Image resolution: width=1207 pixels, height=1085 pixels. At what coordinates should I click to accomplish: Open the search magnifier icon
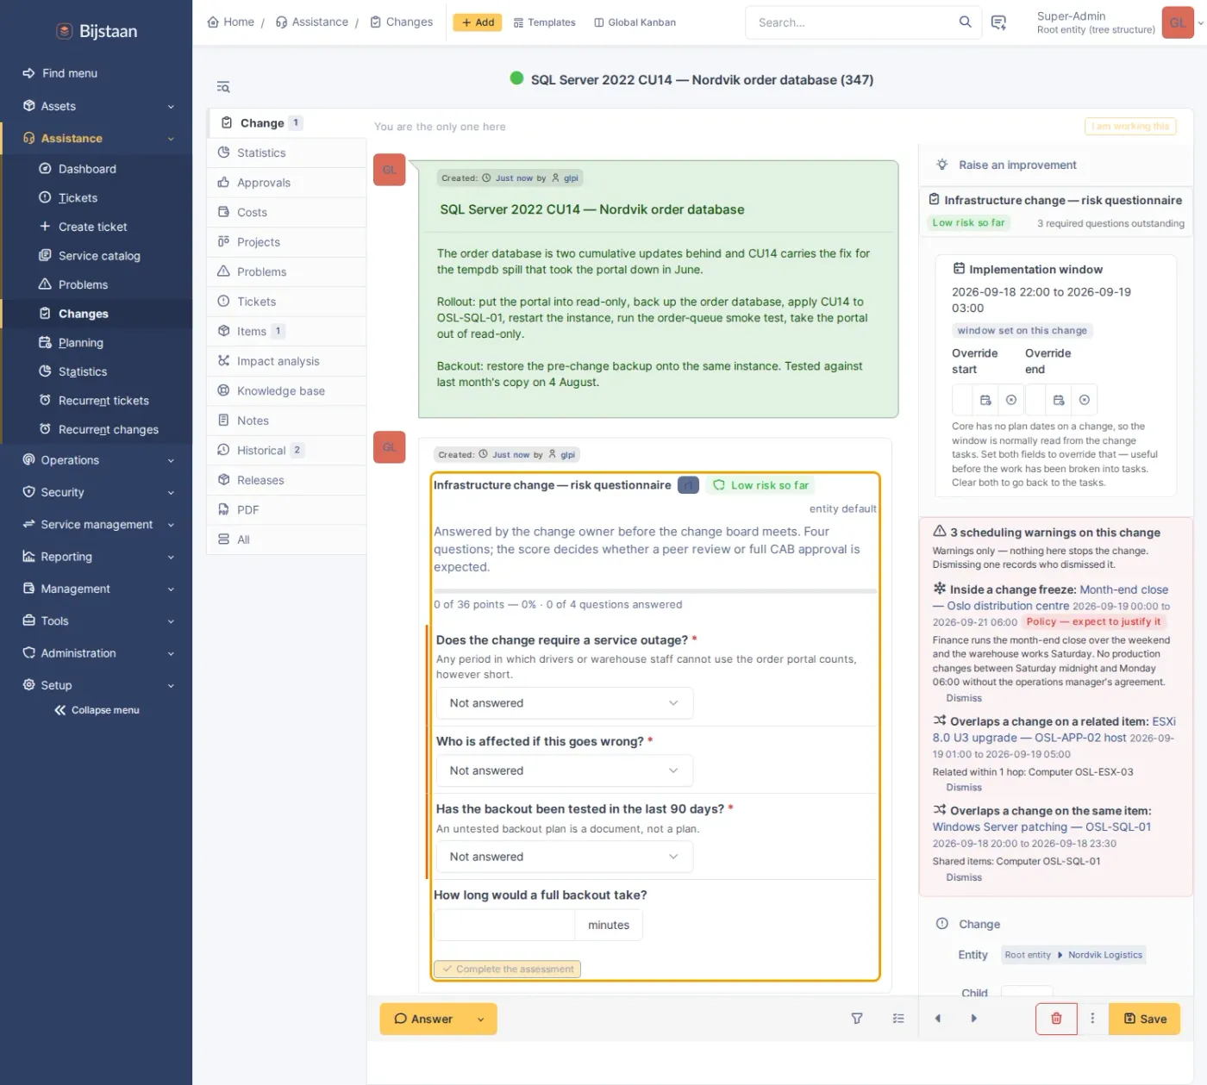pos(965,22)
